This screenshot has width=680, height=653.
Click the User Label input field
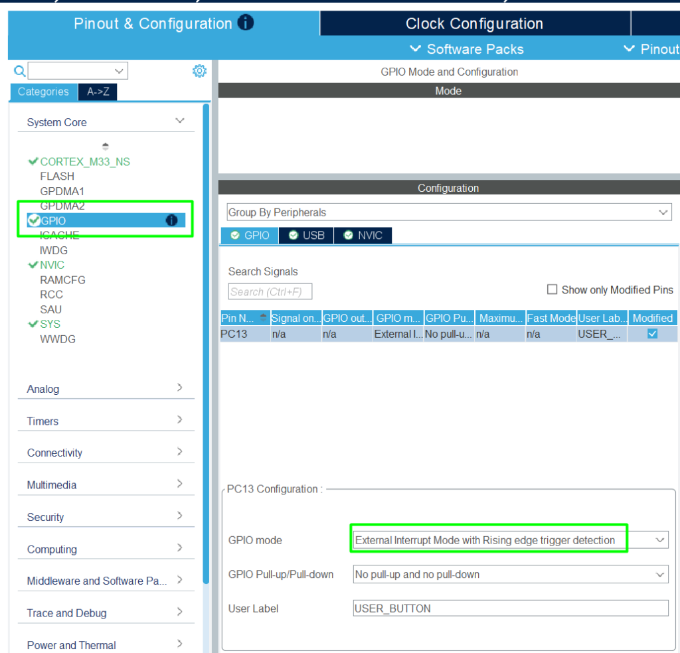[x=510, y=608]
